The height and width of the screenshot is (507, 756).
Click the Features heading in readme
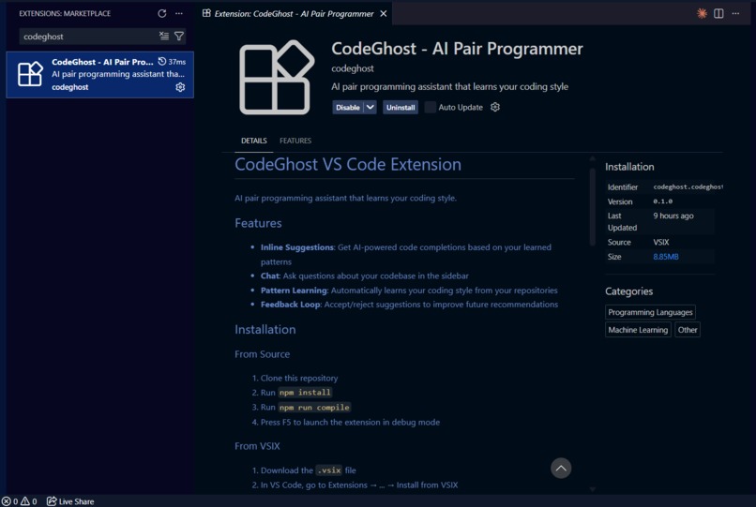pyautogui.click(x=258, y=223)
